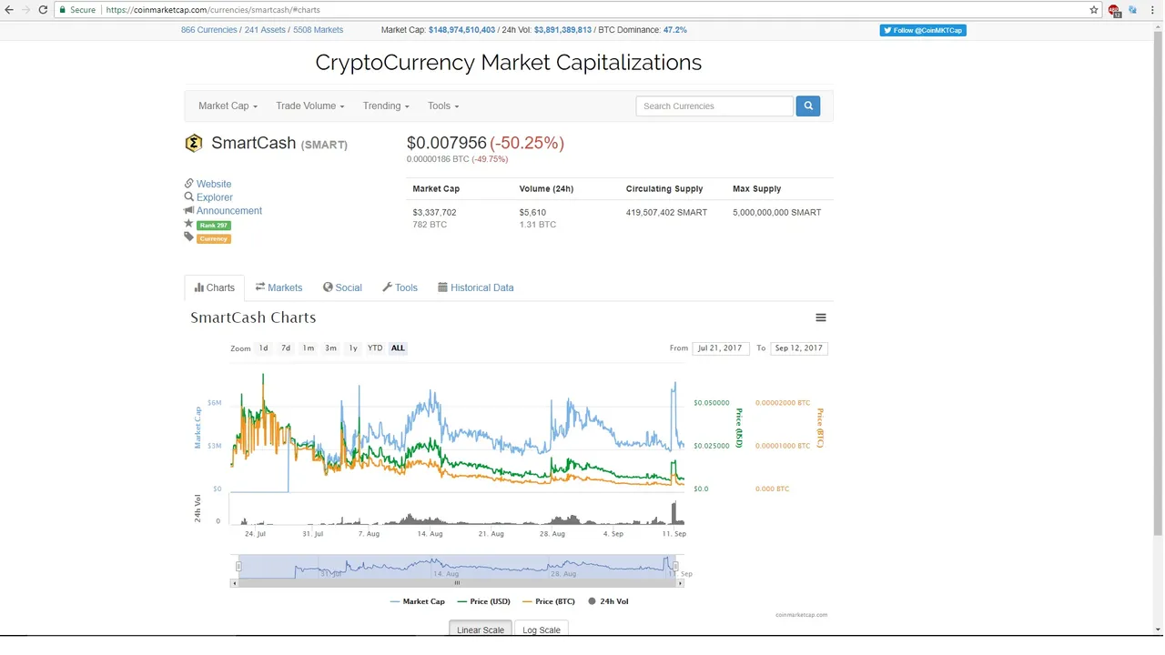The width and height of the screenshot is (1165, 655).
Task: Click the Rank 297 green badge
Action: pyautogui.click(x=215, y=226)
